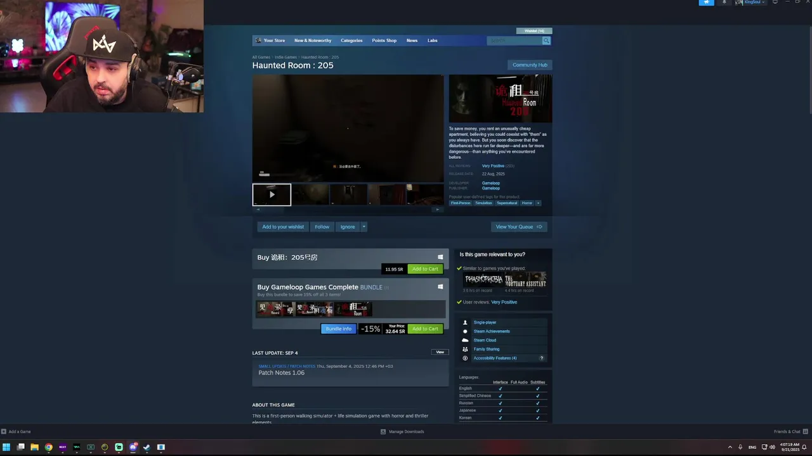Open Friends & Chat icon
Screen dimensions: 812x456
click(804, 431)
